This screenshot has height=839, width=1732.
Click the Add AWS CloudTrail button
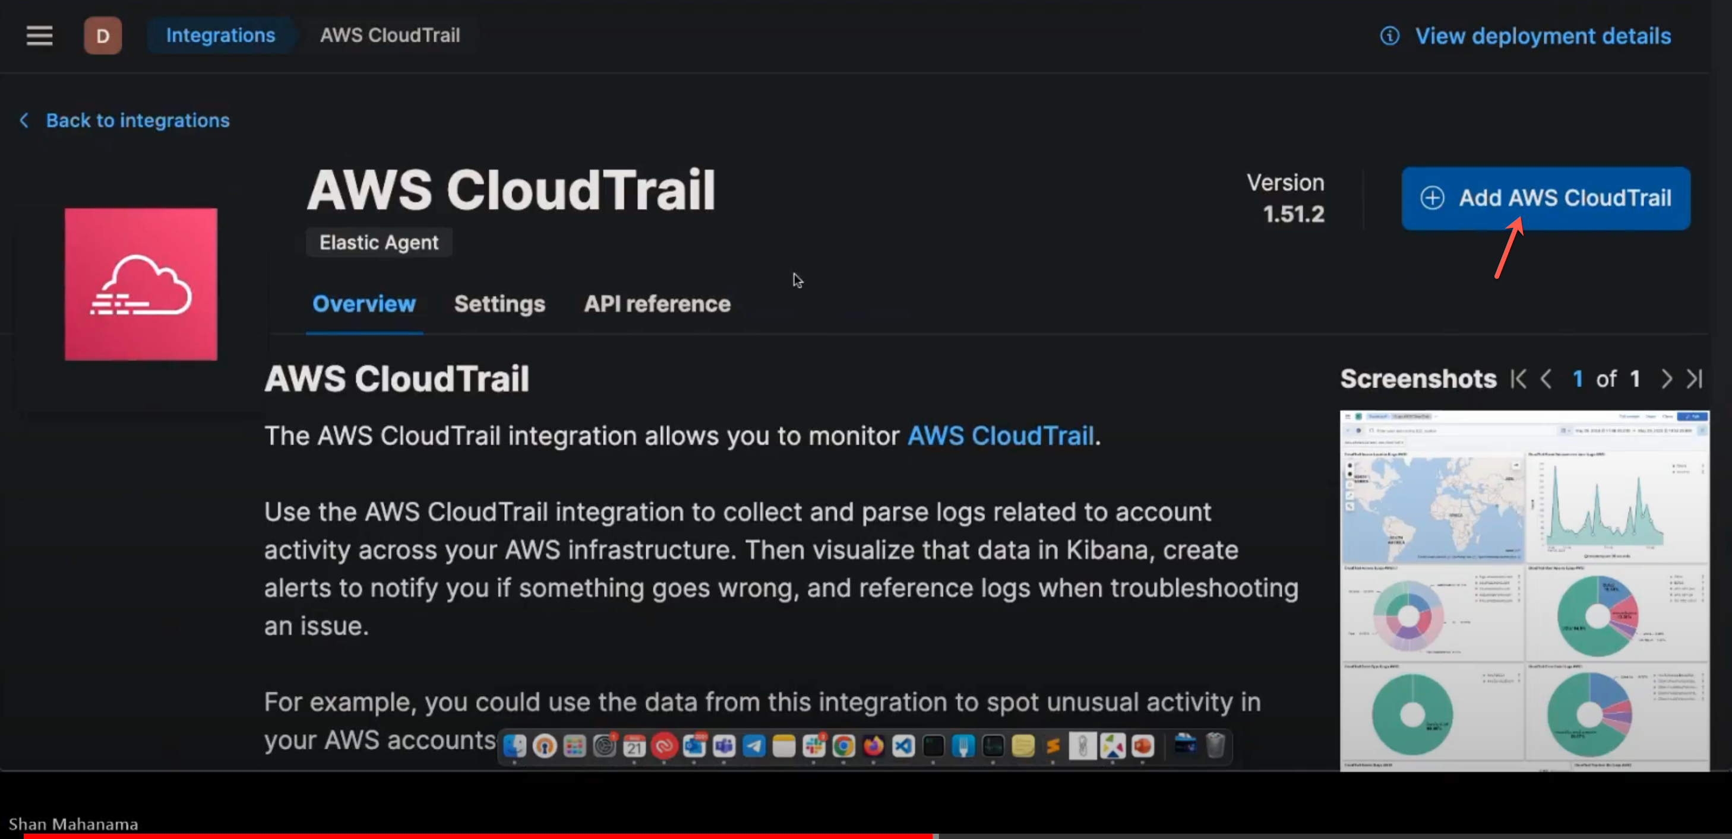pos(1545,198)
